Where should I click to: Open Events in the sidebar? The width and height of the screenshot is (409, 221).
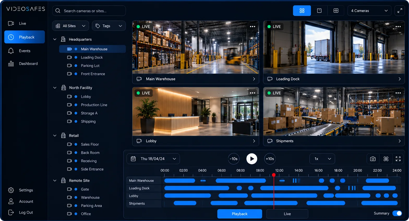[x=25, y=51]
